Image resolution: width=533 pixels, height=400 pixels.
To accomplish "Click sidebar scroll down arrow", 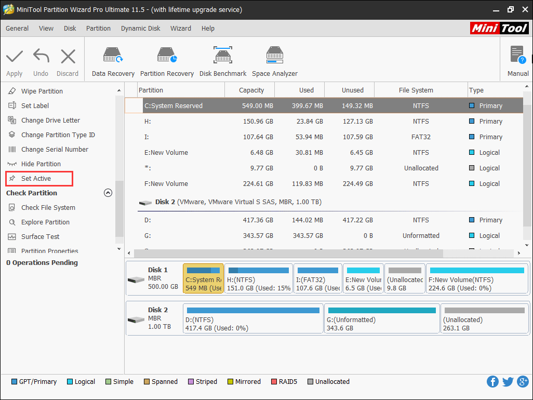I will click(119, 249).
